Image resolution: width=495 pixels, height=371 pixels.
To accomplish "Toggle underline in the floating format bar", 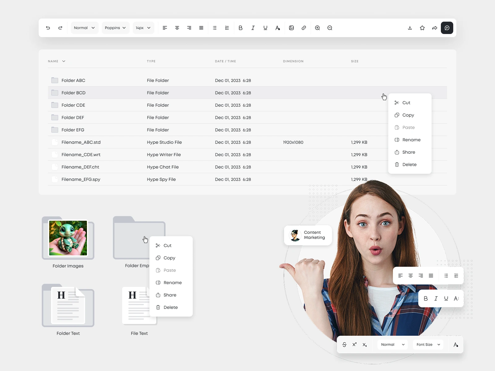I will click(x=446, y=298).
